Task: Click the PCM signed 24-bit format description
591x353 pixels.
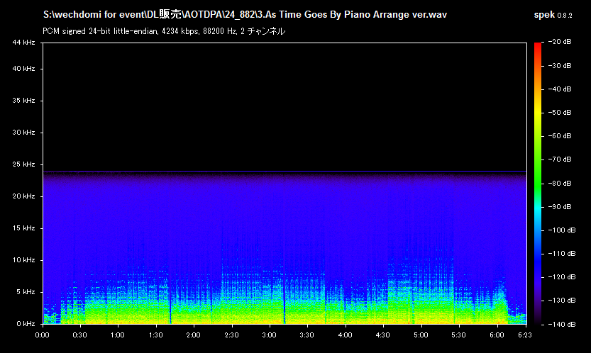Action: tap(164, 31)
